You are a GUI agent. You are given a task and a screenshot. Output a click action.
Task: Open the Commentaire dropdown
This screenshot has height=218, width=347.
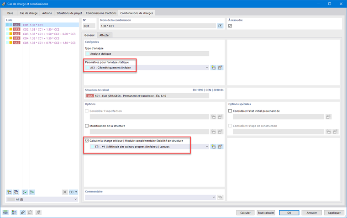tap(214, 197)
